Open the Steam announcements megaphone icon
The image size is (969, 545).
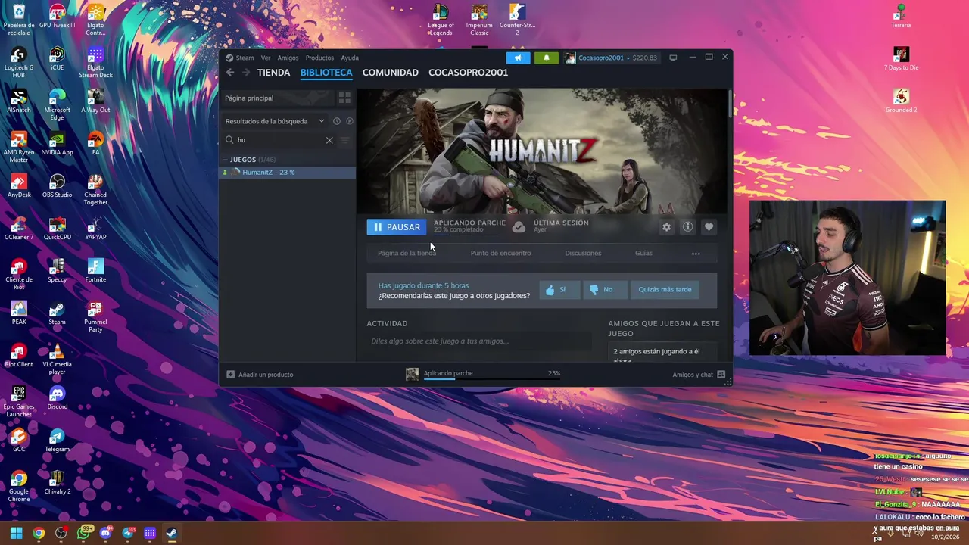pos(519,58)
